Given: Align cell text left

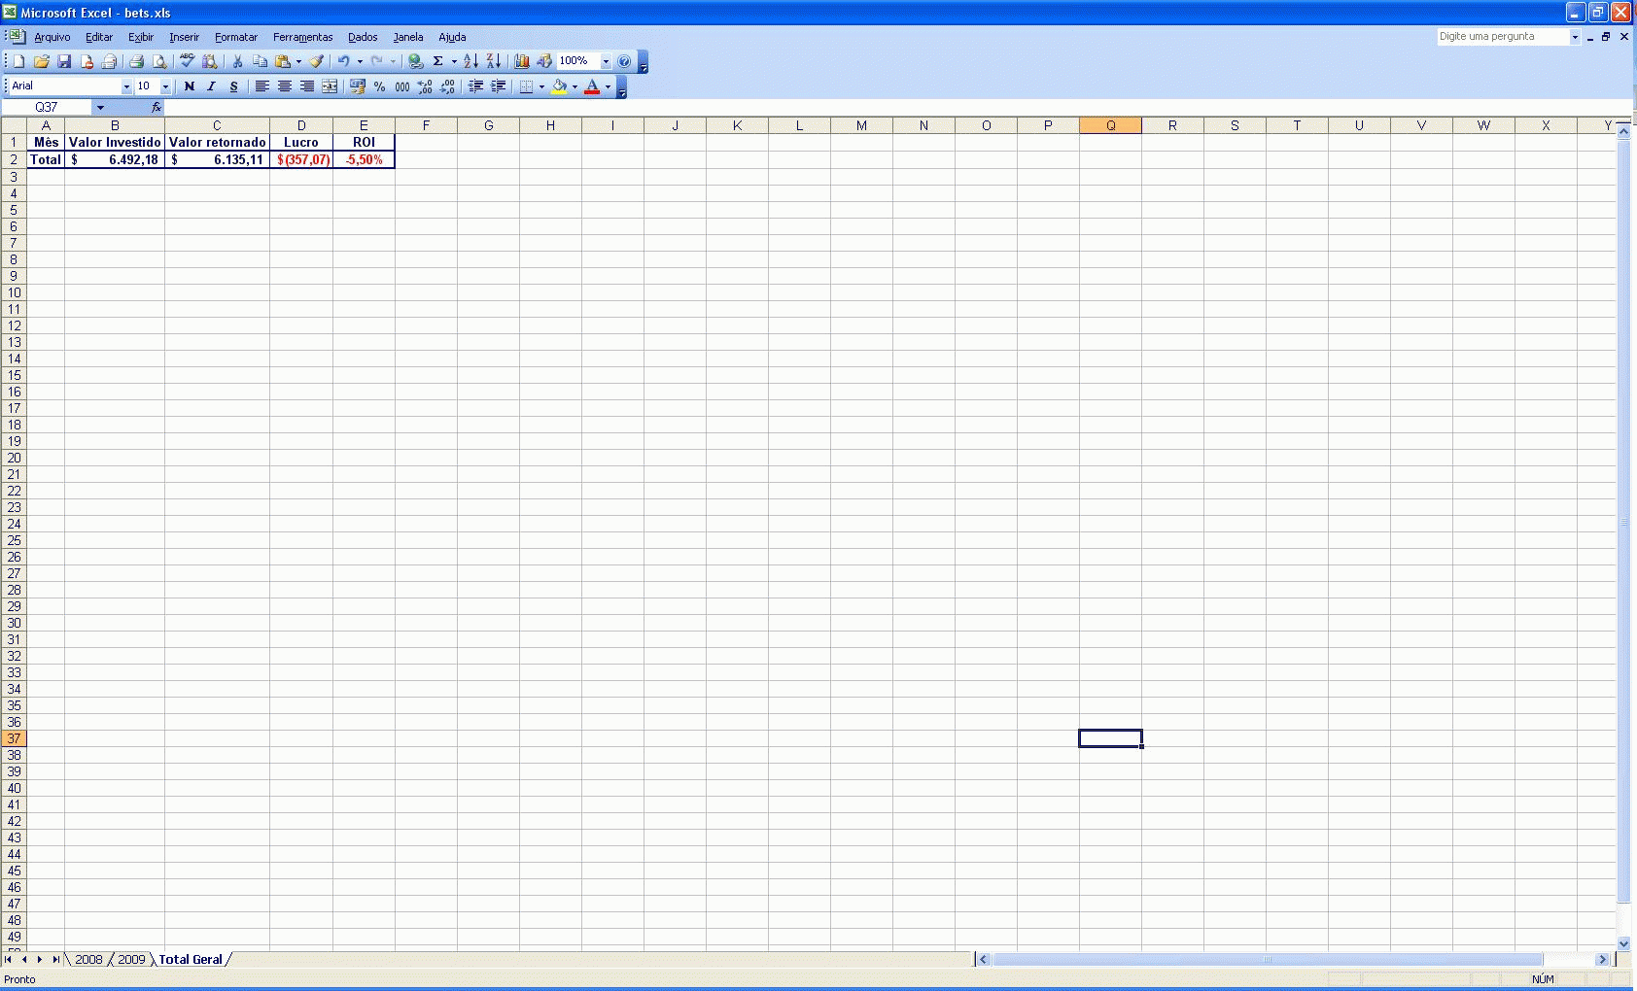Looking at the screenshot, I should 261,86.
